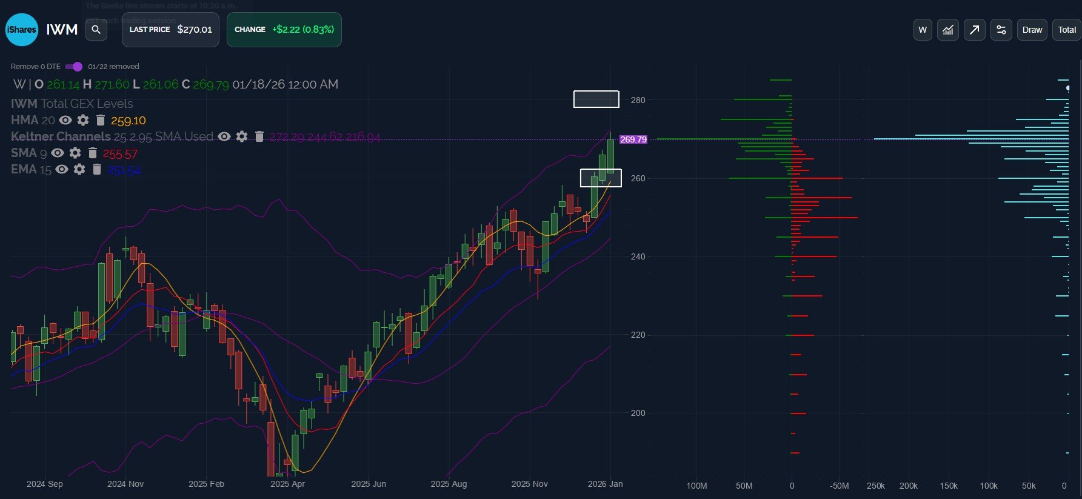Delete the SMA 9 indicator
Viewport: 1082px width, 499px height.
[93, 153]
